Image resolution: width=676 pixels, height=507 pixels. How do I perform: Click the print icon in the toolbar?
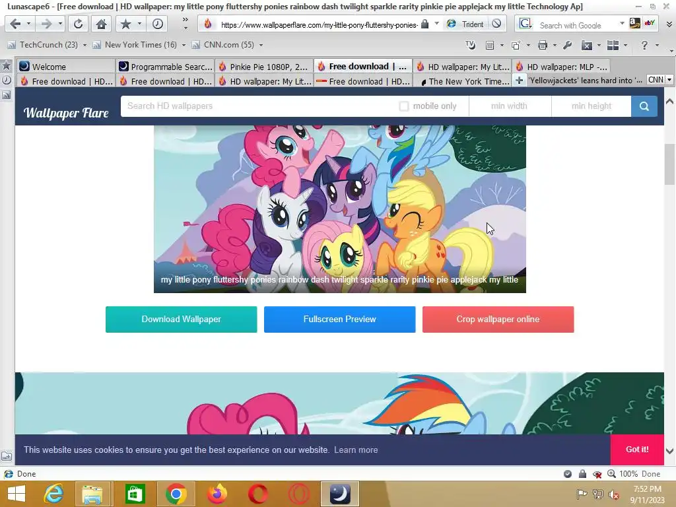coord(543,45)
